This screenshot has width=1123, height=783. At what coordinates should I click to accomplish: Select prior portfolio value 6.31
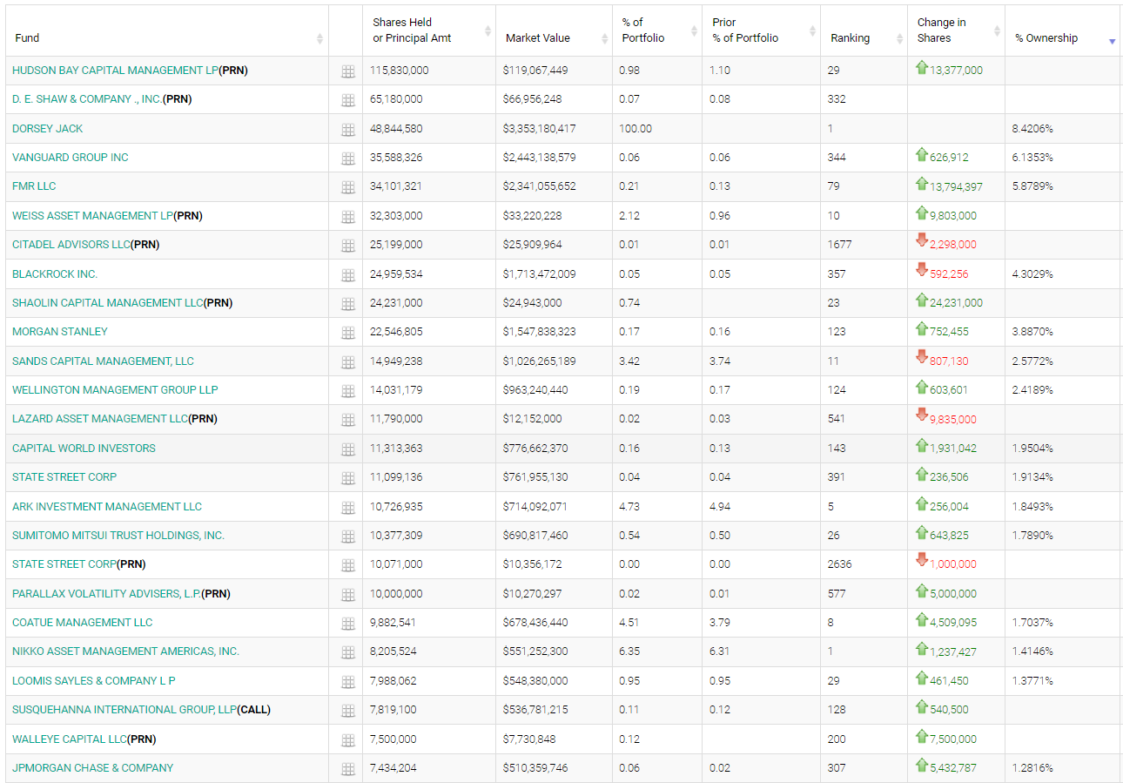tap(720, 651)
